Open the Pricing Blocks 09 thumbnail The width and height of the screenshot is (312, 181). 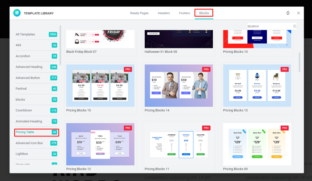pyautogui.click(x=257, y=144)
